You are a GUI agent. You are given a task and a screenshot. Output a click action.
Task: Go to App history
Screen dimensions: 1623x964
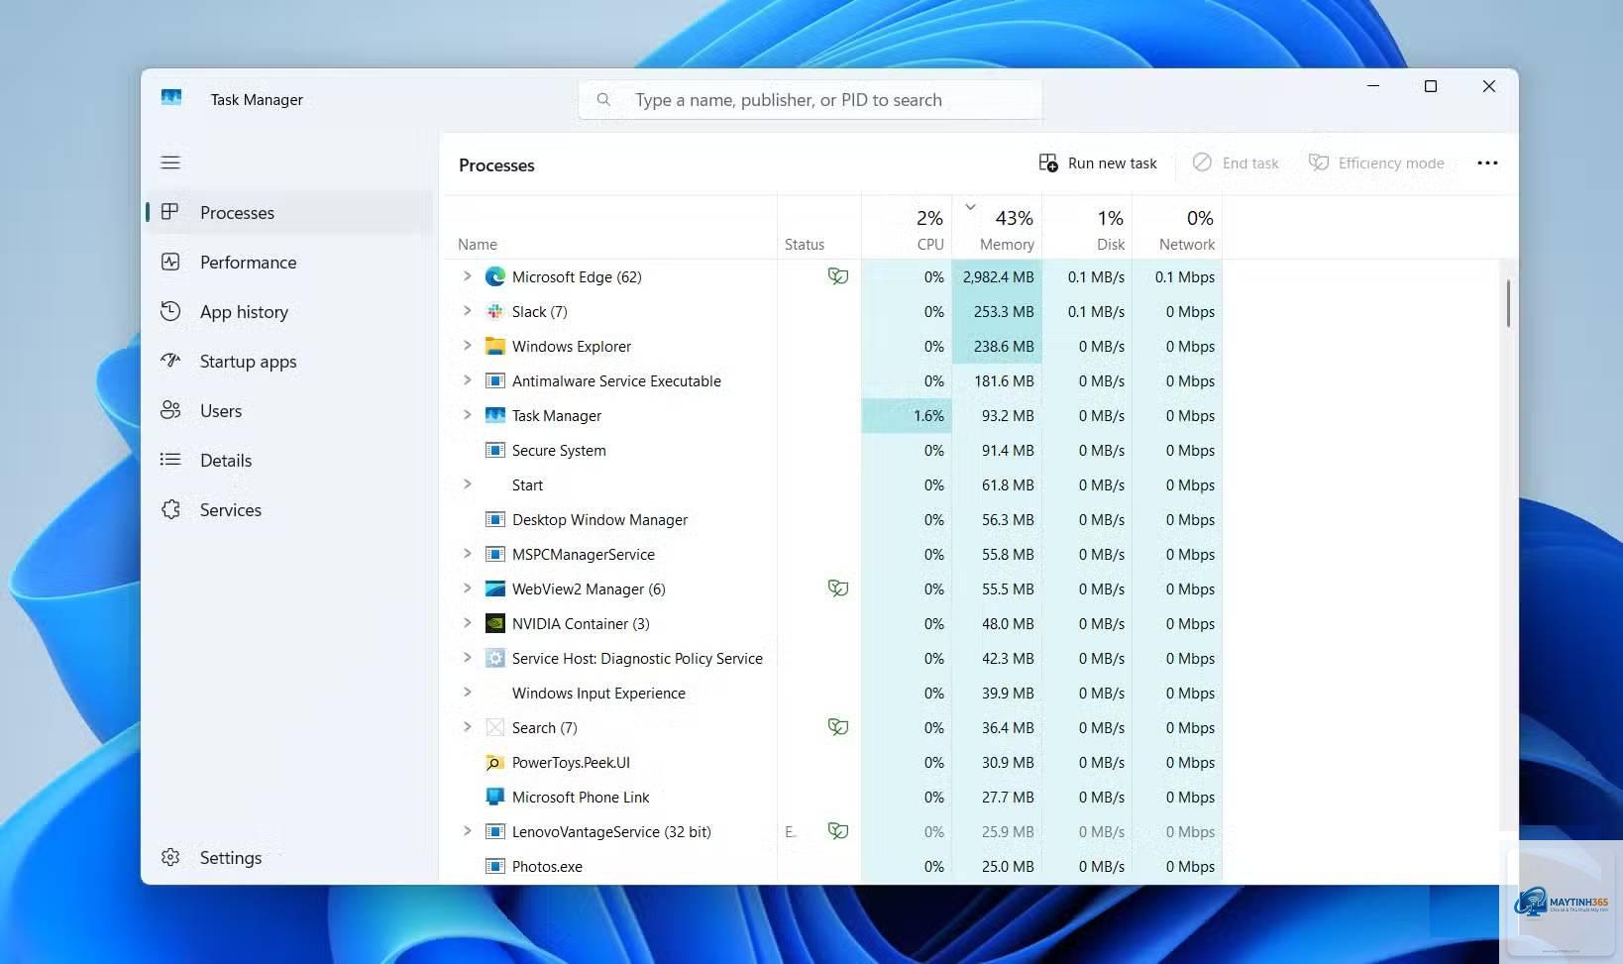click(289, 311)
